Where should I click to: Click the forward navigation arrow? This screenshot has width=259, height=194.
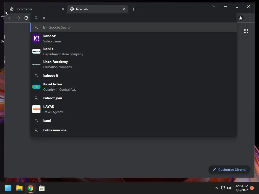[x=18, y=18]
